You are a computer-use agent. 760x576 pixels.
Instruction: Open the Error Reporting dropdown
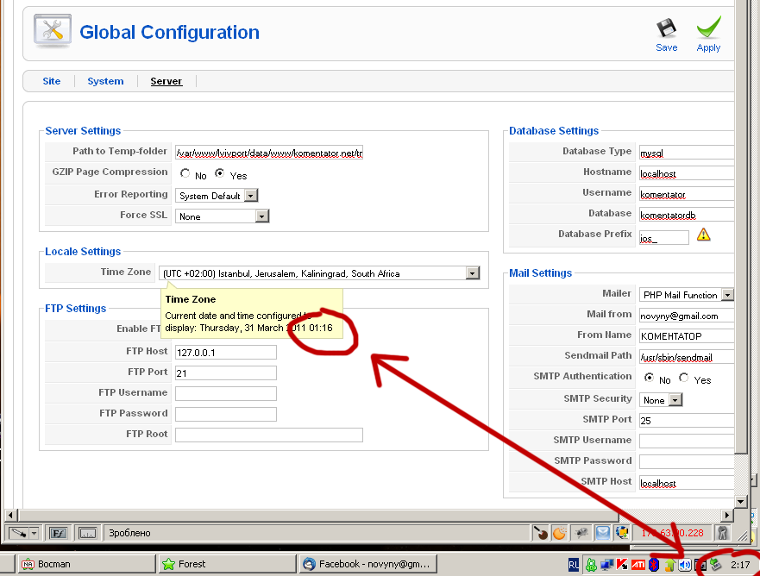(250, 196)
